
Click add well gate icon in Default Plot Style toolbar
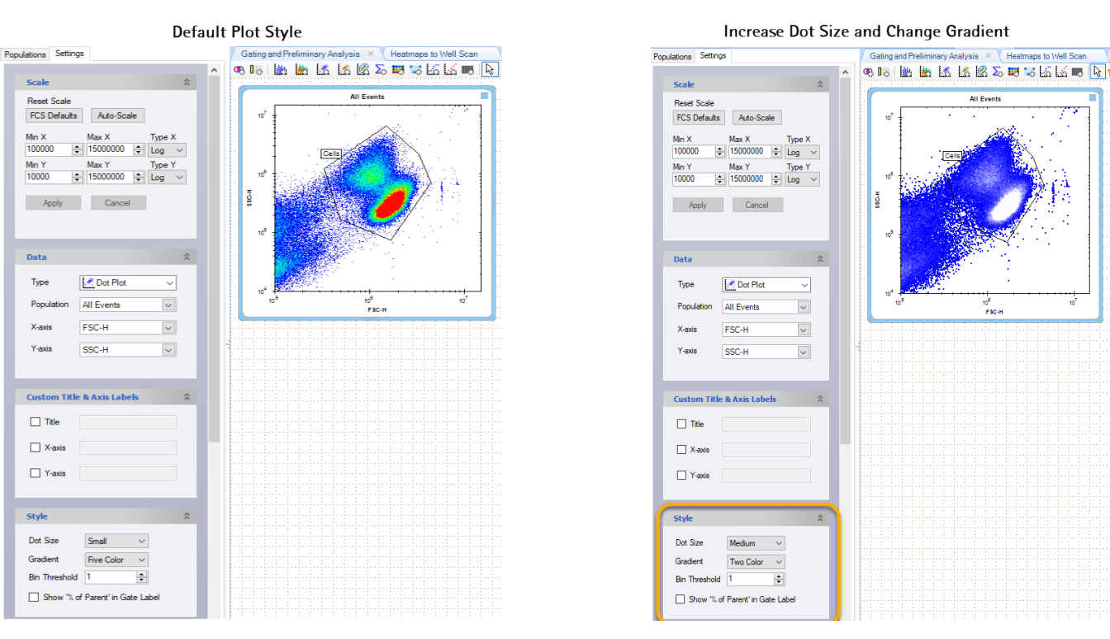pos(256,70)
